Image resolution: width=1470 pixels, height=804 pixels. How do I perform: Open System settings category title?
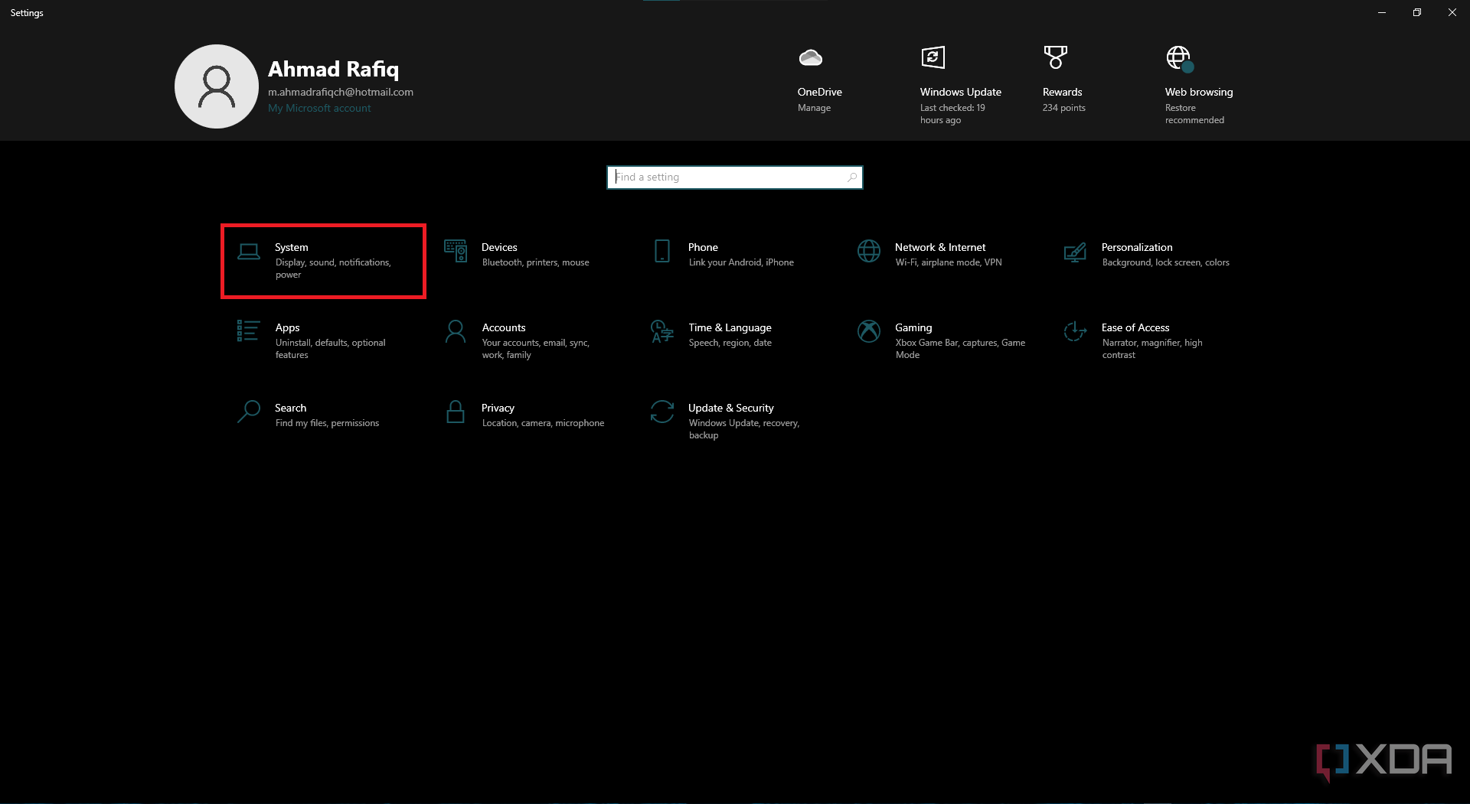[x=292, y=247]
